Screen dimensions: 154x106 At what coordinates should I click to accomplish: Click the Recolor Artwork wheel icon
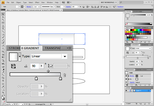coord(84,7)
